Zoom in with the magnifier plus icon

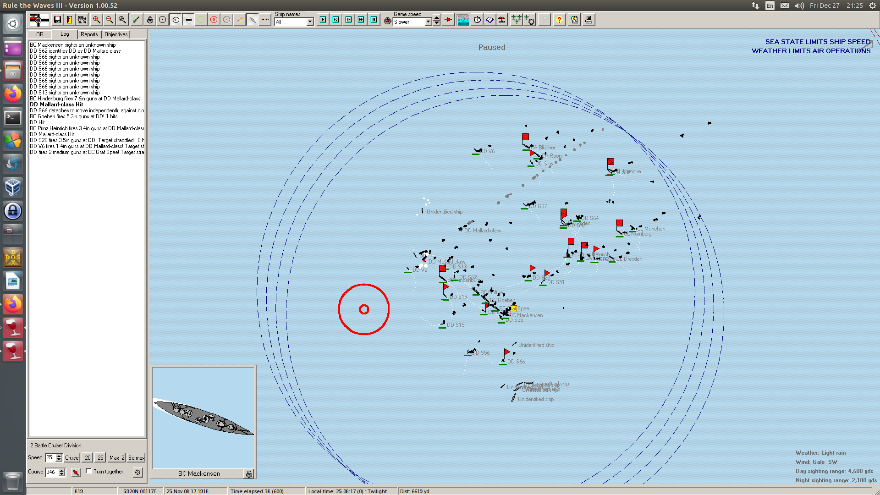point(96,20)
